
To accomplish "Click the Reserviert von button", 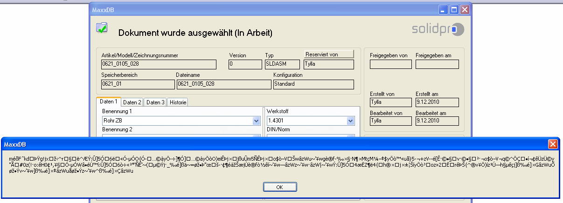I will tap(329, 54).
